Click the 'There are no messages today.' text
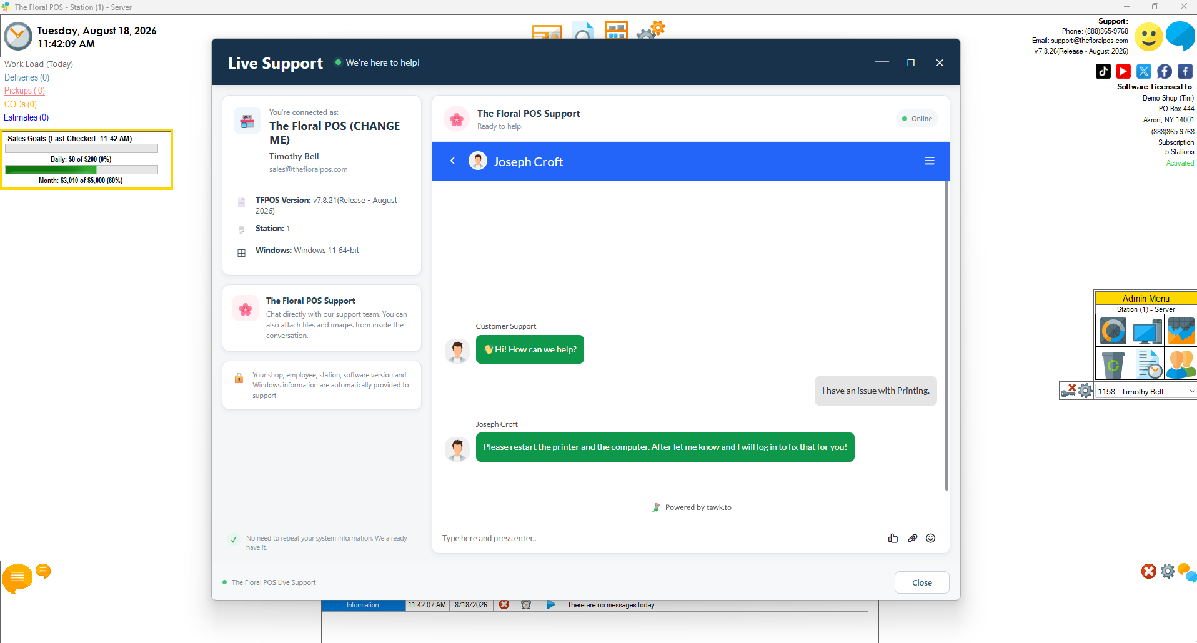This screenshot has width=1197, height=643. click(612, 605)
